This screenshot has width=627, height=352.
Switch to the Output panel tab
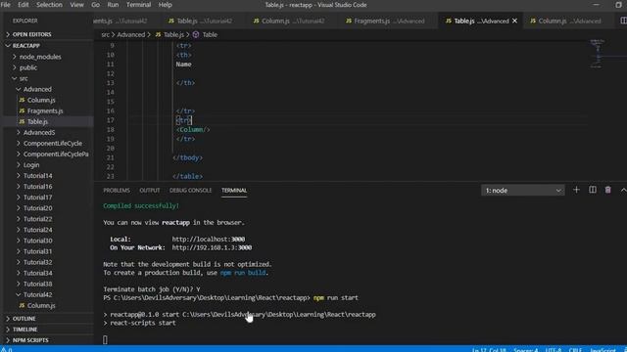pyautogui.click(x=150, y=191)
